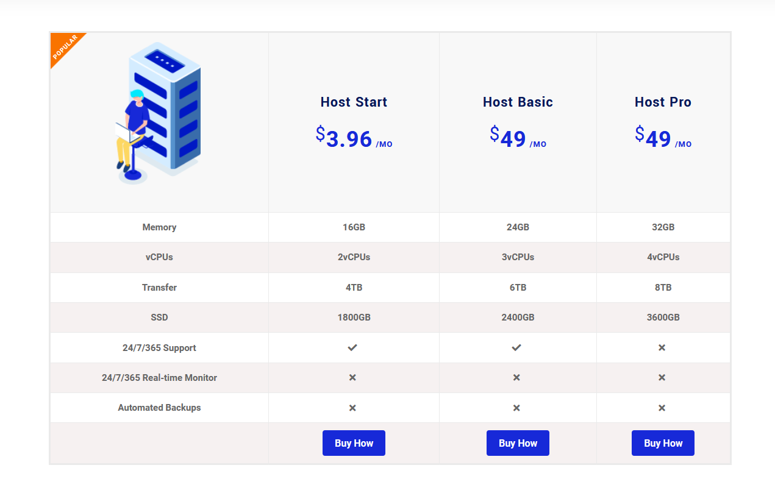Click the checkmark under Host Start Support
Viewport: 775px width, 493px height.
(x=352, y=347)
